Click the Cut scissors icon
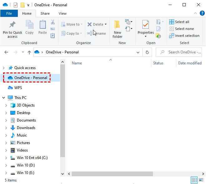Viewport: 206px width, 184px height. tap(53, 22)
